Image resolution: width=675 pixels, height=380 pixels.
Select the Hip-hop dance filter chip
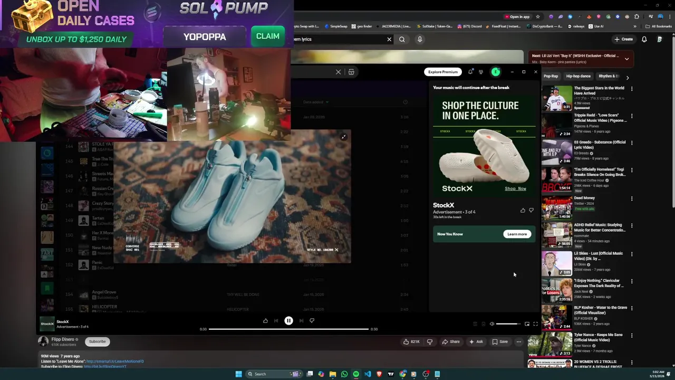[x=578, y=76]
